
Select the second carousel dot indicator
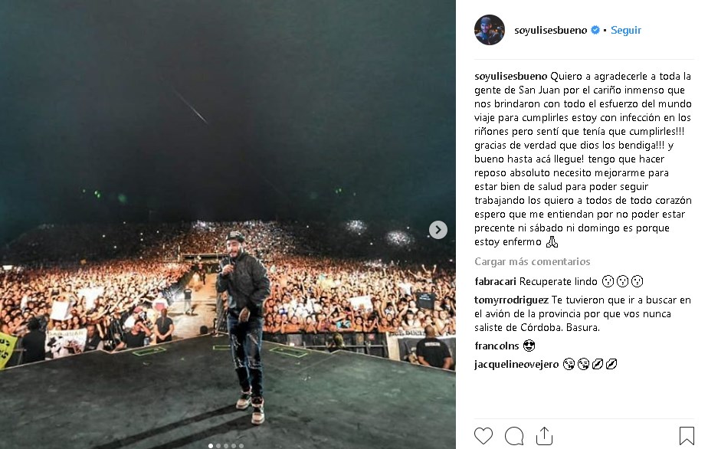click(218, 446)
